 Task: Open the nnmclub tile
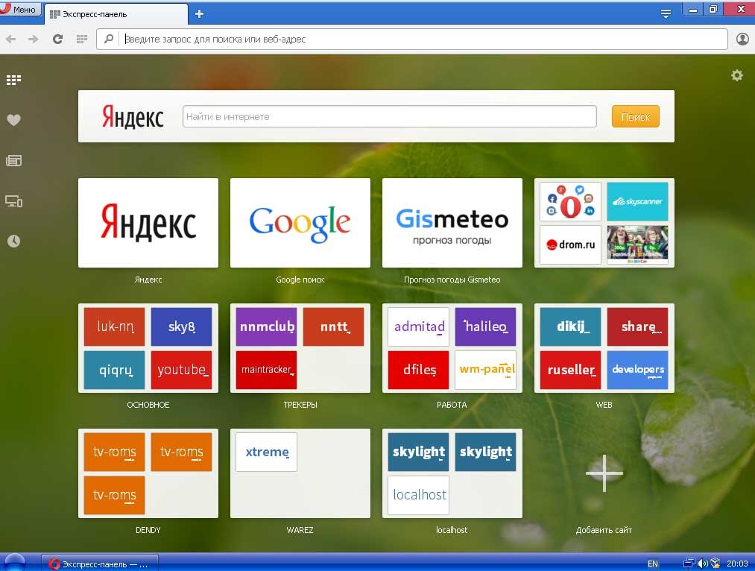[x=266, y=326]
